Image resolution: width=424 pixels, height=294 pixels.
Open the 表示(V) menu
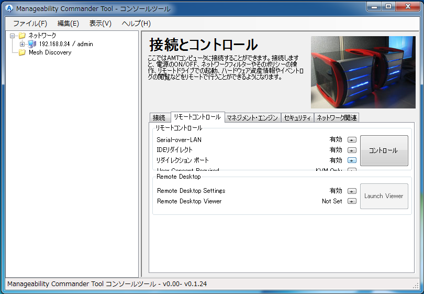click(x=100, y=24)
